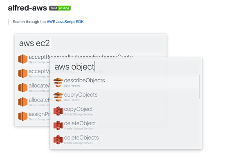229x158 pixels.
Task: Select the queryObjects result
Action: 126,97
